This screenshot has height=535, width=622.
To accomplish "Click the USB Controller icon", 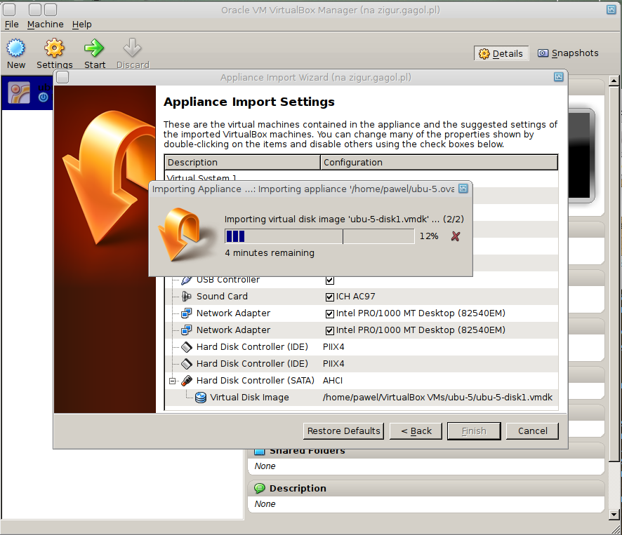I will 187,280.
